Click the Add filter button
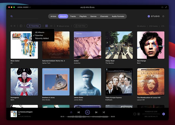Viewport: 175px width, 125px height. (x=80, y=26)
